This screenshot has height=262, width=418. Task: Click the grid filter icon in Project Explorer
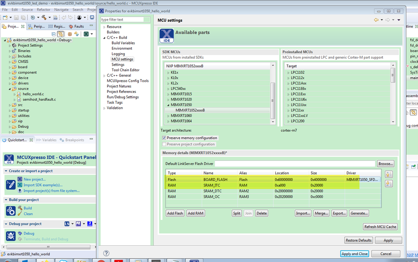coord(70,34)
